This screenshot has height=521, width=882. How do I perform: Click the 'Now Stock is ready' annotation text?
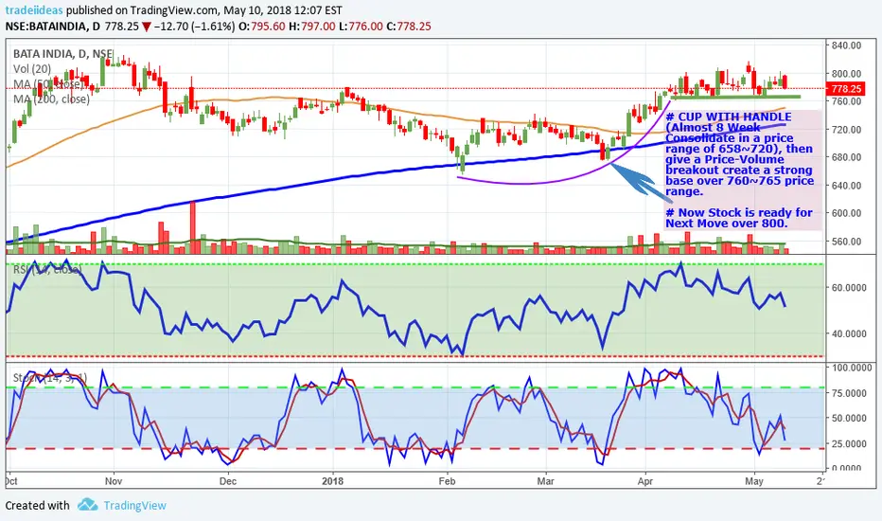click(738, 218)
